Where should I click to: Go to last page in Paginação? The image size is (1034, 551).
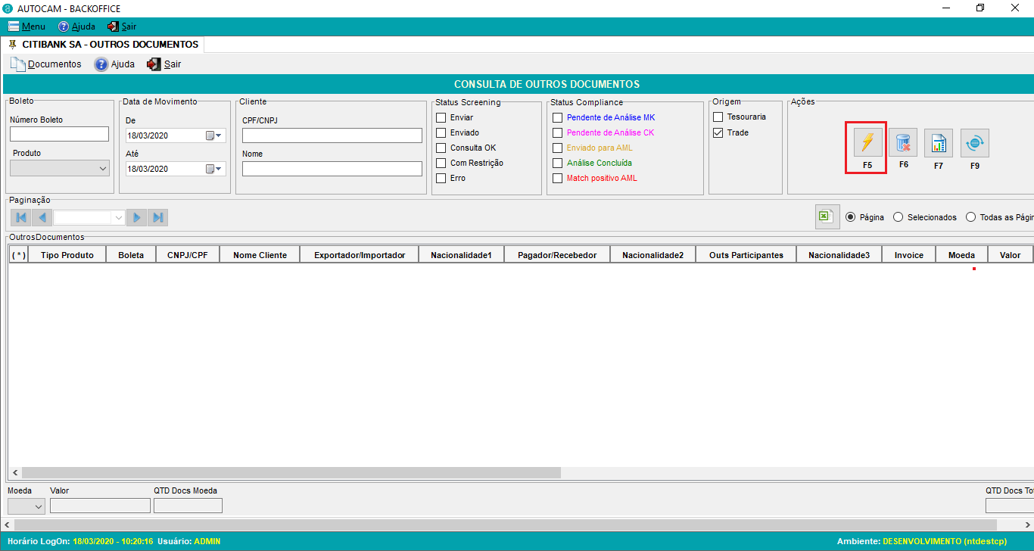point(157,218)
